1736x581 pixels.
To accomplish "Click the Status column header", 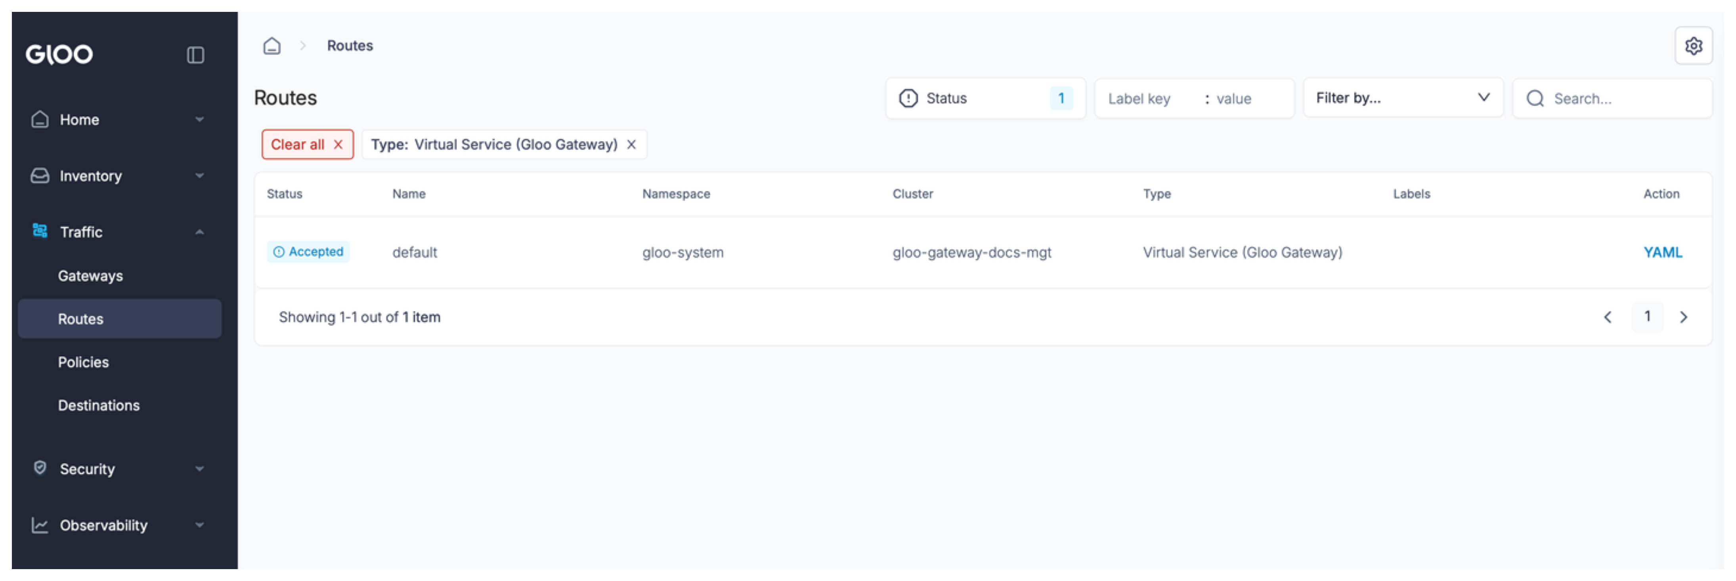I will point(285,194).
